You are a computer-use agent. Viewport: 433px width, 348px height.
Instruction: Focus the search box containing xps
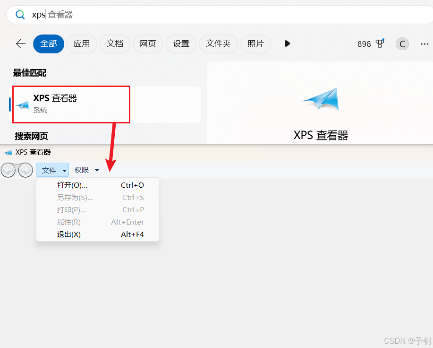tap(221, 15)
